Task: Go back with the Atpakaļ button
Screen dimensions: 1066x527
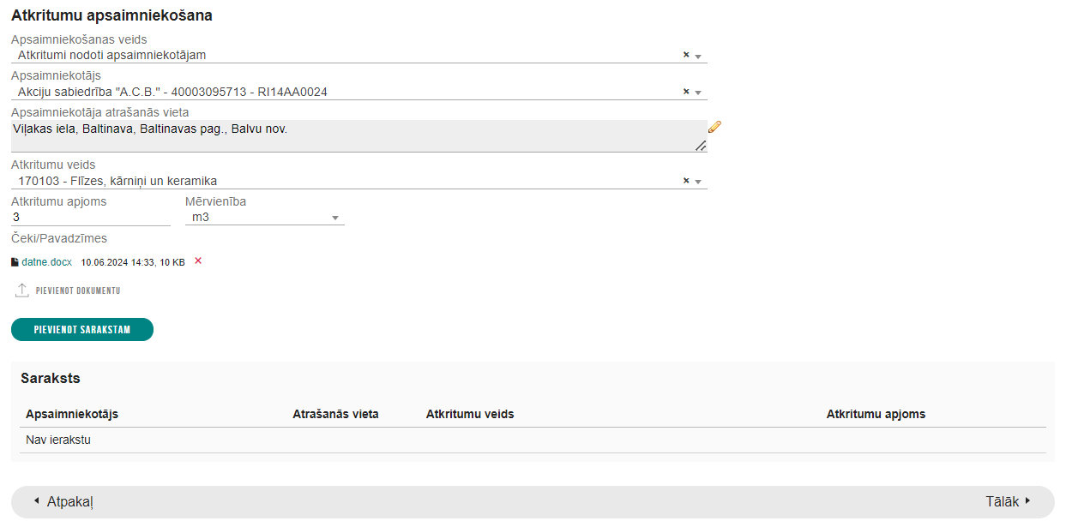Action: [x=63, y=501]
